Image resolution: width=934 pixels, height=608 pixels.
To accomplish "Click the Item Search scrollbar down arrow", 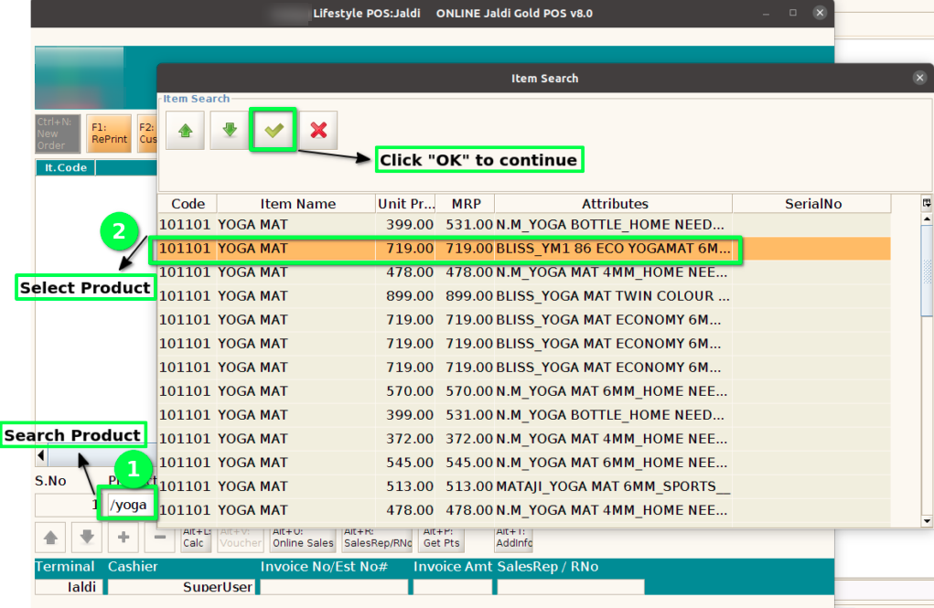I will pos(927,521).
